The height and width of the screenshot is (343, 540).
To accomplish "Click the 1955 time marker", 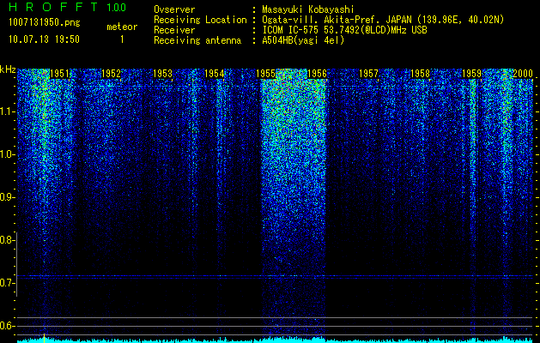I will coord(265,74).
